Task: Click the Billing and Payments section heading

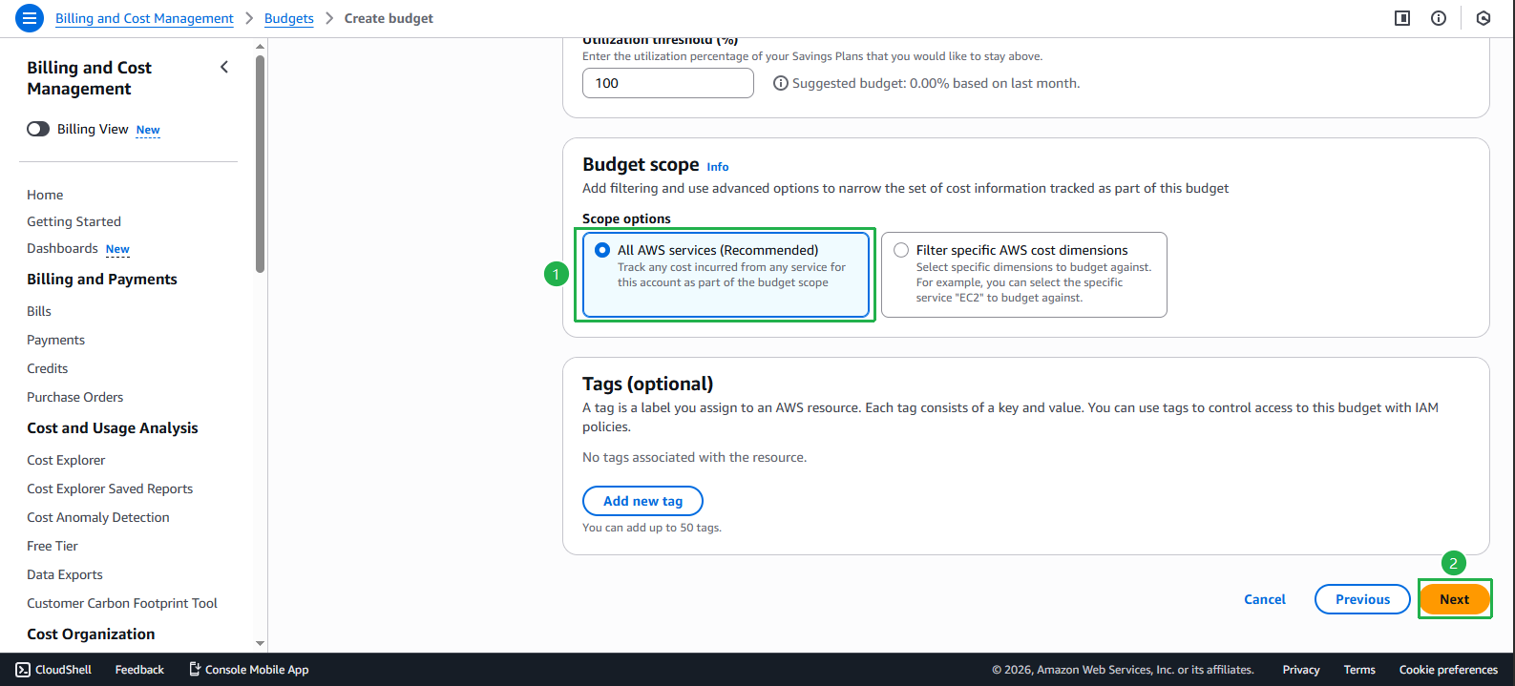Action: 102,279
